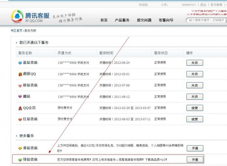
Task: Click the blue diamond icon of 蓝钻贵族
Action: coord(20,63)
